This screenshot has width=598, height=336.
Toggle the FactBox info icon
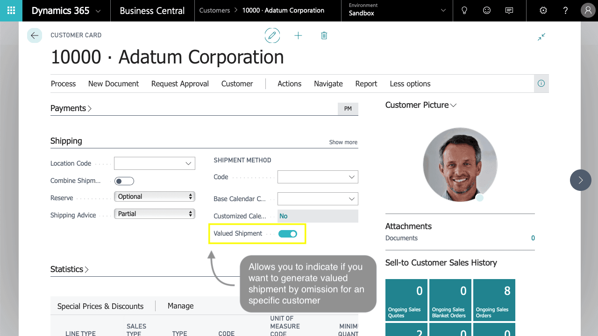(541, 84)
